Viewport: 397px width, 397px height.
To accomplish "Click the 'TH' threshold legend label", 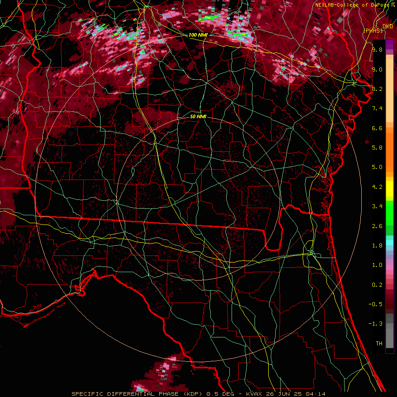I will point(379,344).
